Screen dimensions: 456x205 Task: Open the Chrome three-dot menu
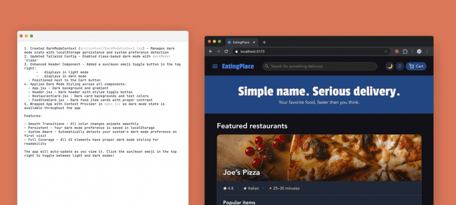(427, 52)
